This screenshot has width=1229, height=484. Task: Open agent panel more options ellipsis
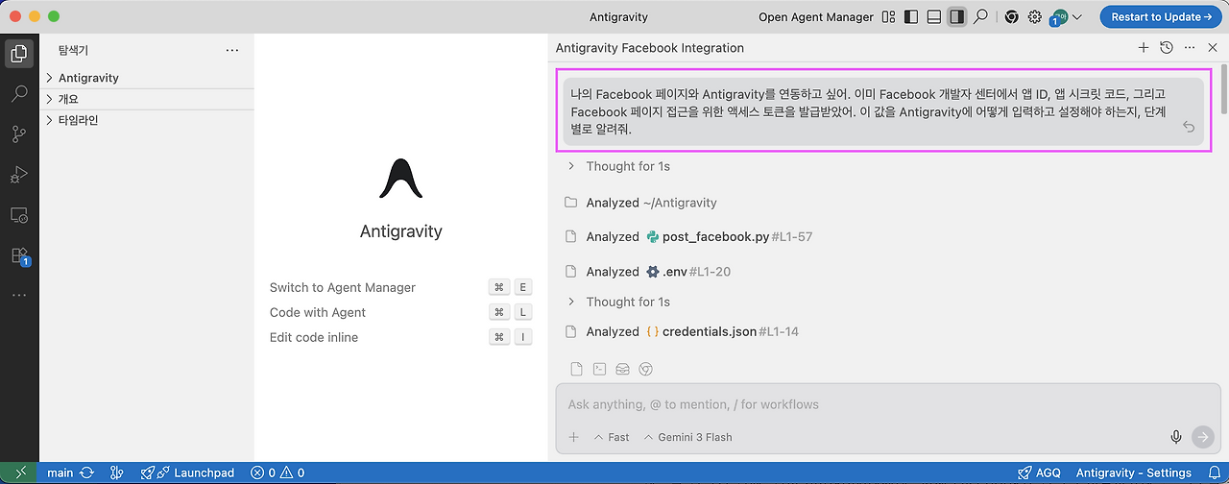point(1190,47)
